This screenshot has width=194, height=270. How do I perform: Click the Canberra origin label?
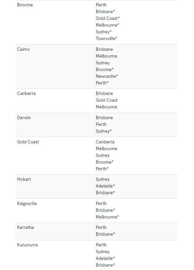26,94
